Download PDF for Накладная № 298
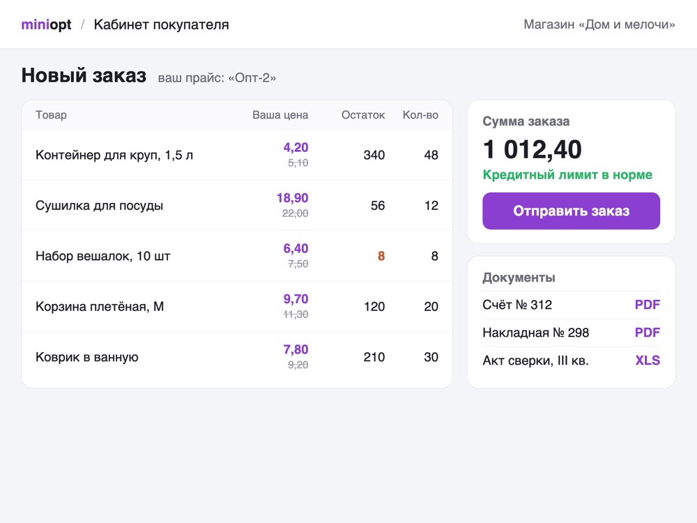 click(648, 333)
